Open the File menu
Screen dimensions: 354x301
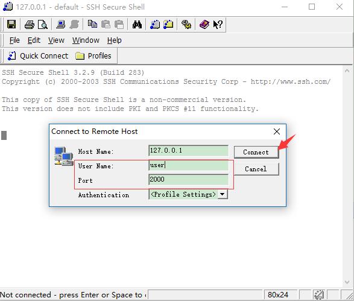pyautogui.click(x=14, y=40)
